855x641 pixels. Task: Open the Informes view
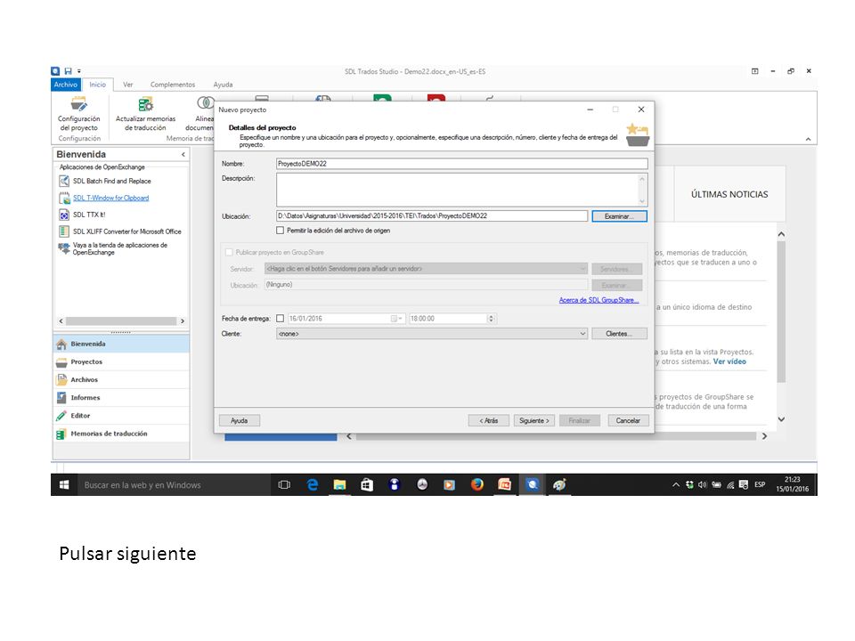[x=121, y=398]
